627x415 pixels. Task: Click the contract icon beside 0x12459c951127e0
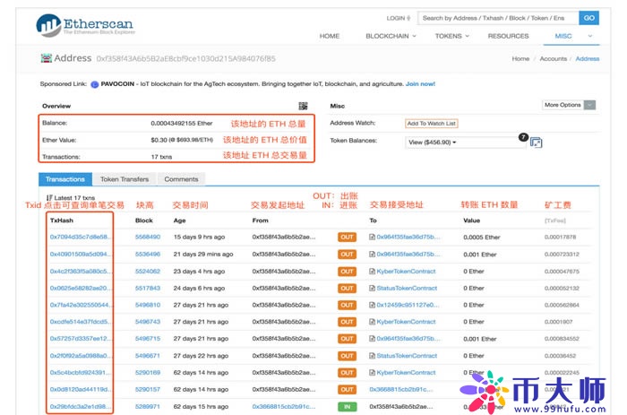pos(372,305)
